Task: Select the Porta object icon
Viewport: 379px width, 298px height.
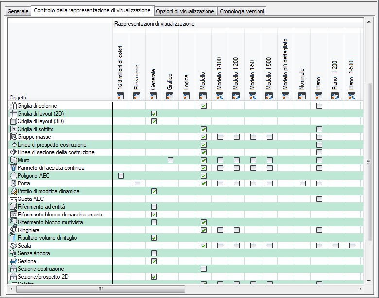Action: [14, 183]
